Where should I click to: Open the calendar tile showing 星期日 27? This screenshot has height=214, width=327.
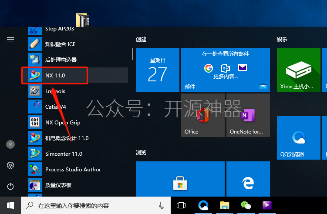[158, 70]
